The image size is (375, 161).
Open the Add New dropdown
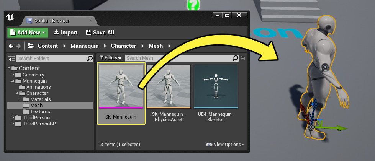coord(28,33)
